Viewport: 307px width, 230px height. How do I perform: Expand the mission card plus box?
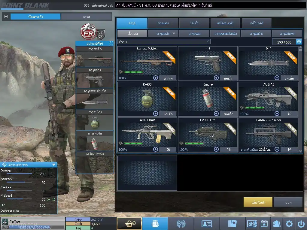tap(6, 17)
